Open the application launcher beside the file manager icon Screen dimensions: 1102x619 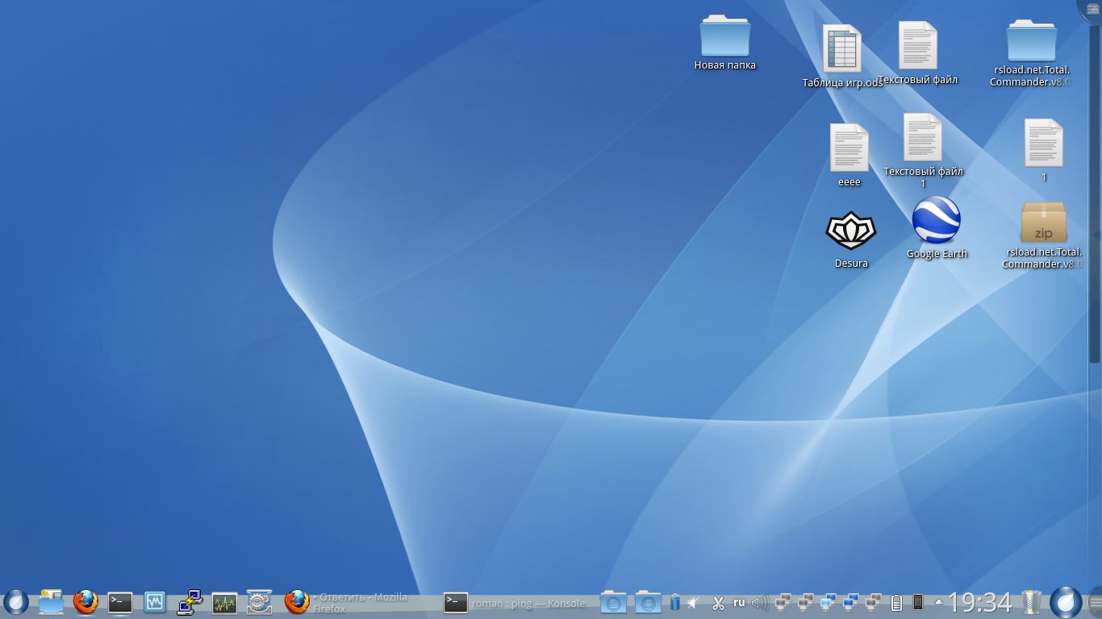point(16,601)
